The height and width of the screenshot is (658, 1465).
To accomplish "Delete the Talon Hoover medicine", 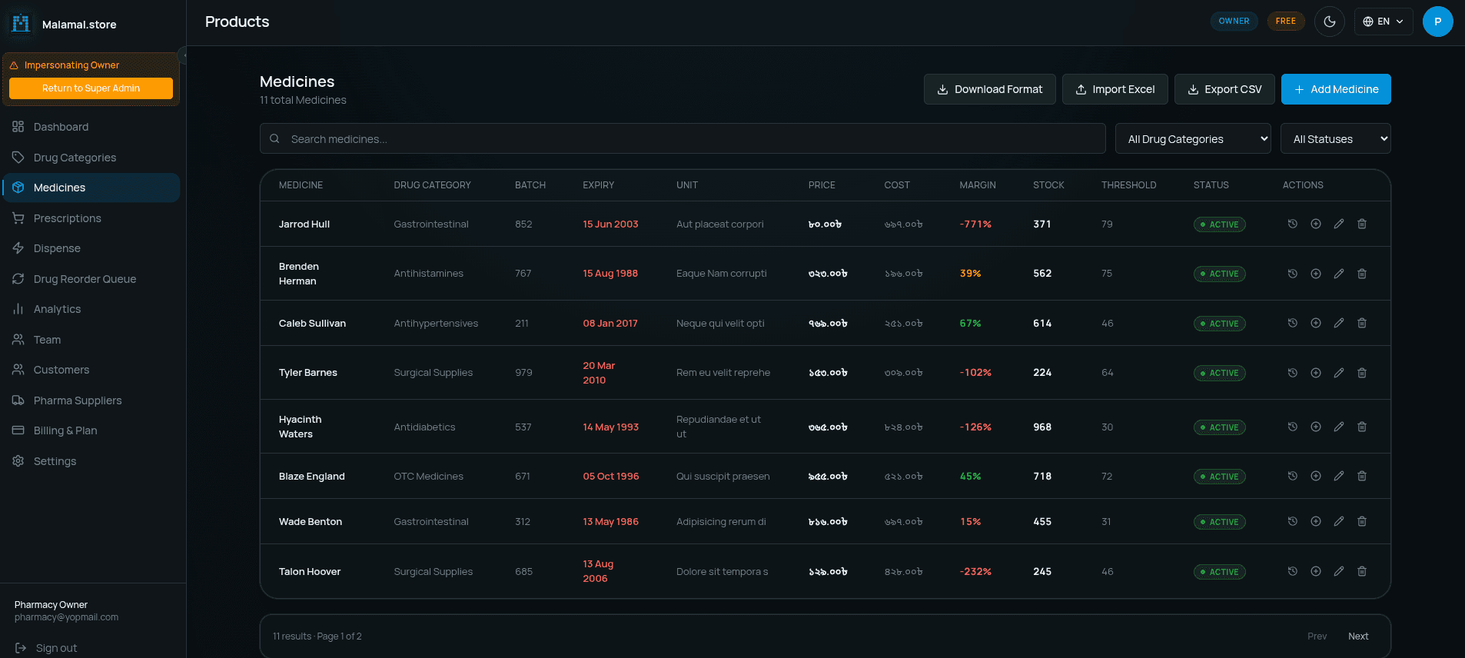I will 1361,571.
